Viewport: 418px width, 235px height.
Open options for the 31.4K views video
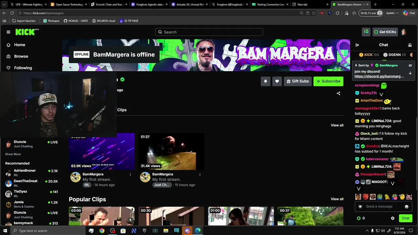(x=200, y=175)
